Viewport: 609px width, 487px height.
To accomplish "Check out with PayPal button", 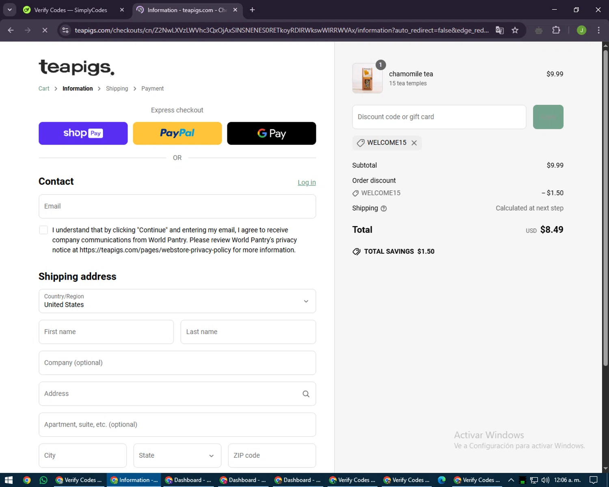I will (177, 133).
